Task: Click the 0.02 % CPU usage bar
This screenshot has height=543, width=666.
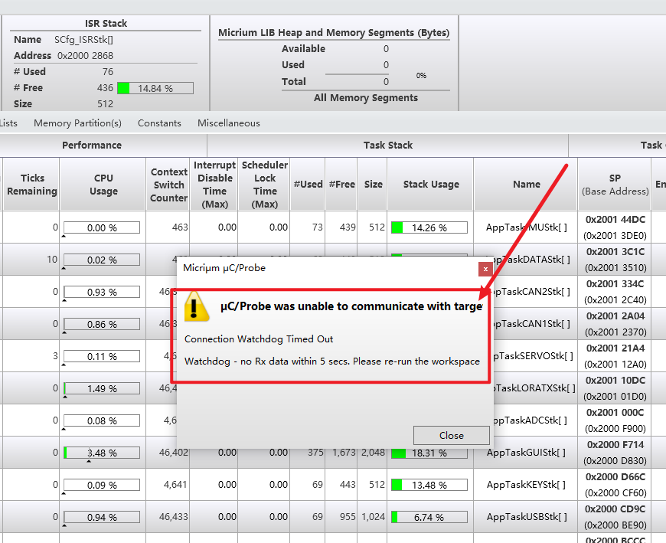Action: tap(102, 260)
